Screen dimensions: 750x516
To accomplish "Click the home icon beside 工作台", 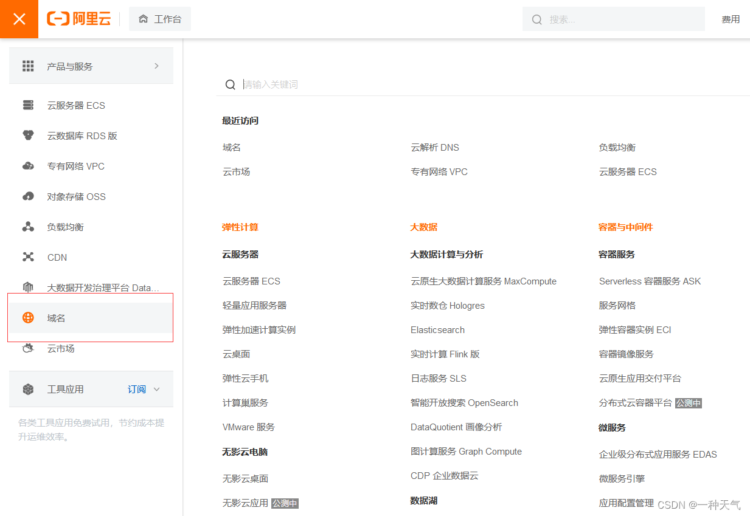I will pyautogui.click(x=144, y=19).
